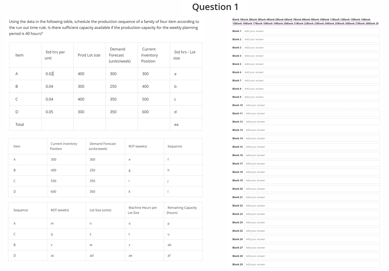Click inside the Blank 18 answer field
The image size is (389, 271).
pos(312,172)
